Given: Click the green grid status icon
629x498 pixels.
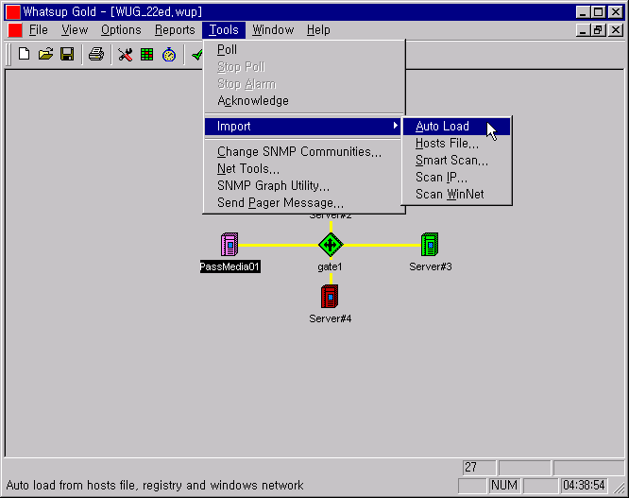Looking at the screenshot, I should point(146,54).
